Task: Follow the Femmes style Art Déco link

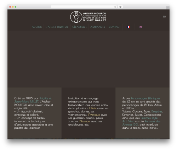Action: pyautogui.click(x=140, y=120)
